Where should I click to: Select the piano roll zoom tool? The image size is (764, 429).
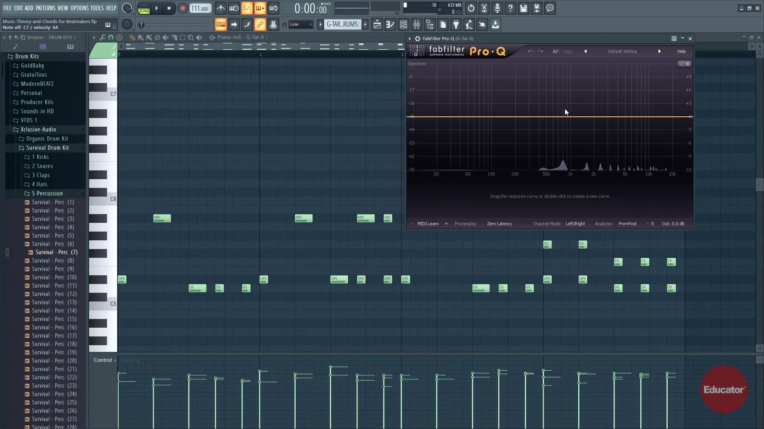point(191,37)
